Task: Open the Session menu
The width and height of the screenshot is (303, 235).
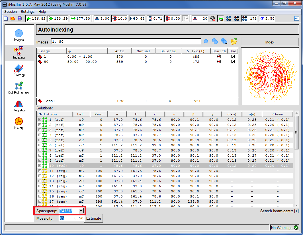Action: pyautogui.click(x=11, y=12)
